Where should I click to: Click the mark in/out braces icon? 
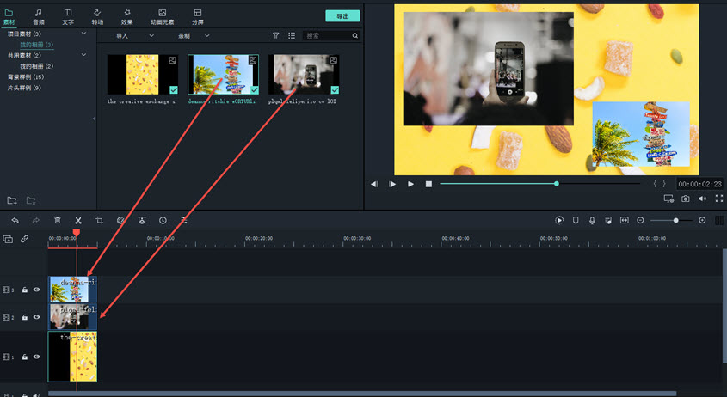[x=659, y=184]
